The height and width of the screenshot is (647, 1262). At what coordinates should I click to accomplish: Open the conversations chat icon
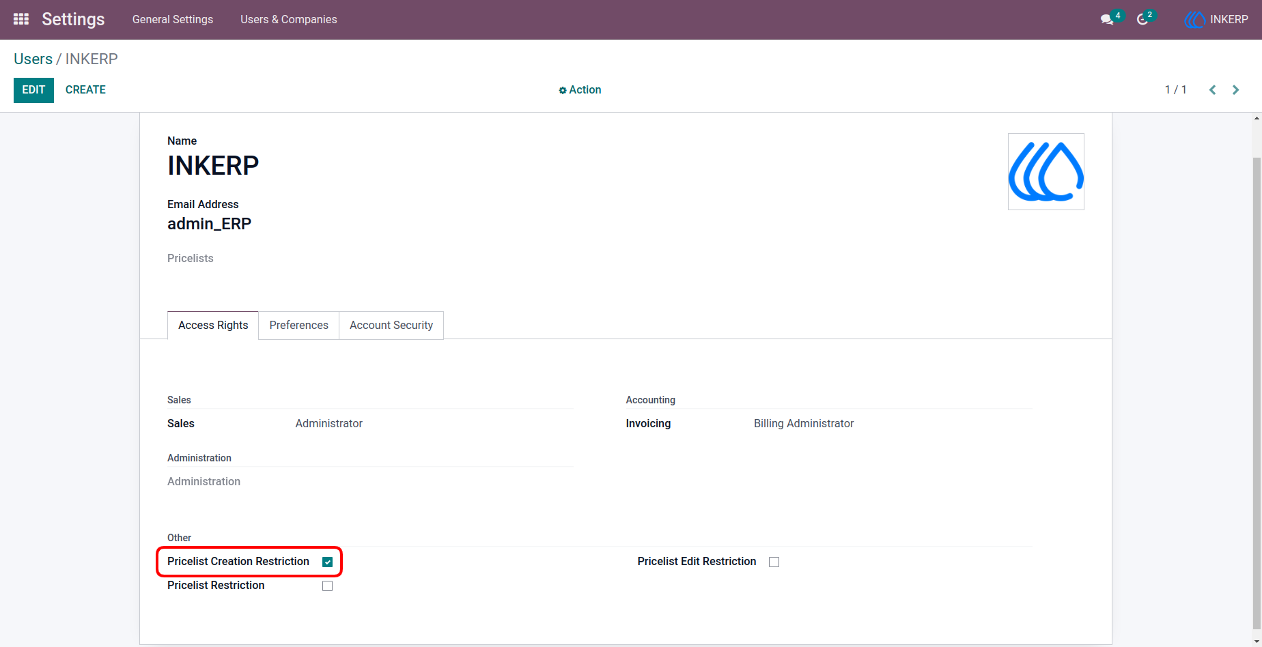[x=1107, y=20]
